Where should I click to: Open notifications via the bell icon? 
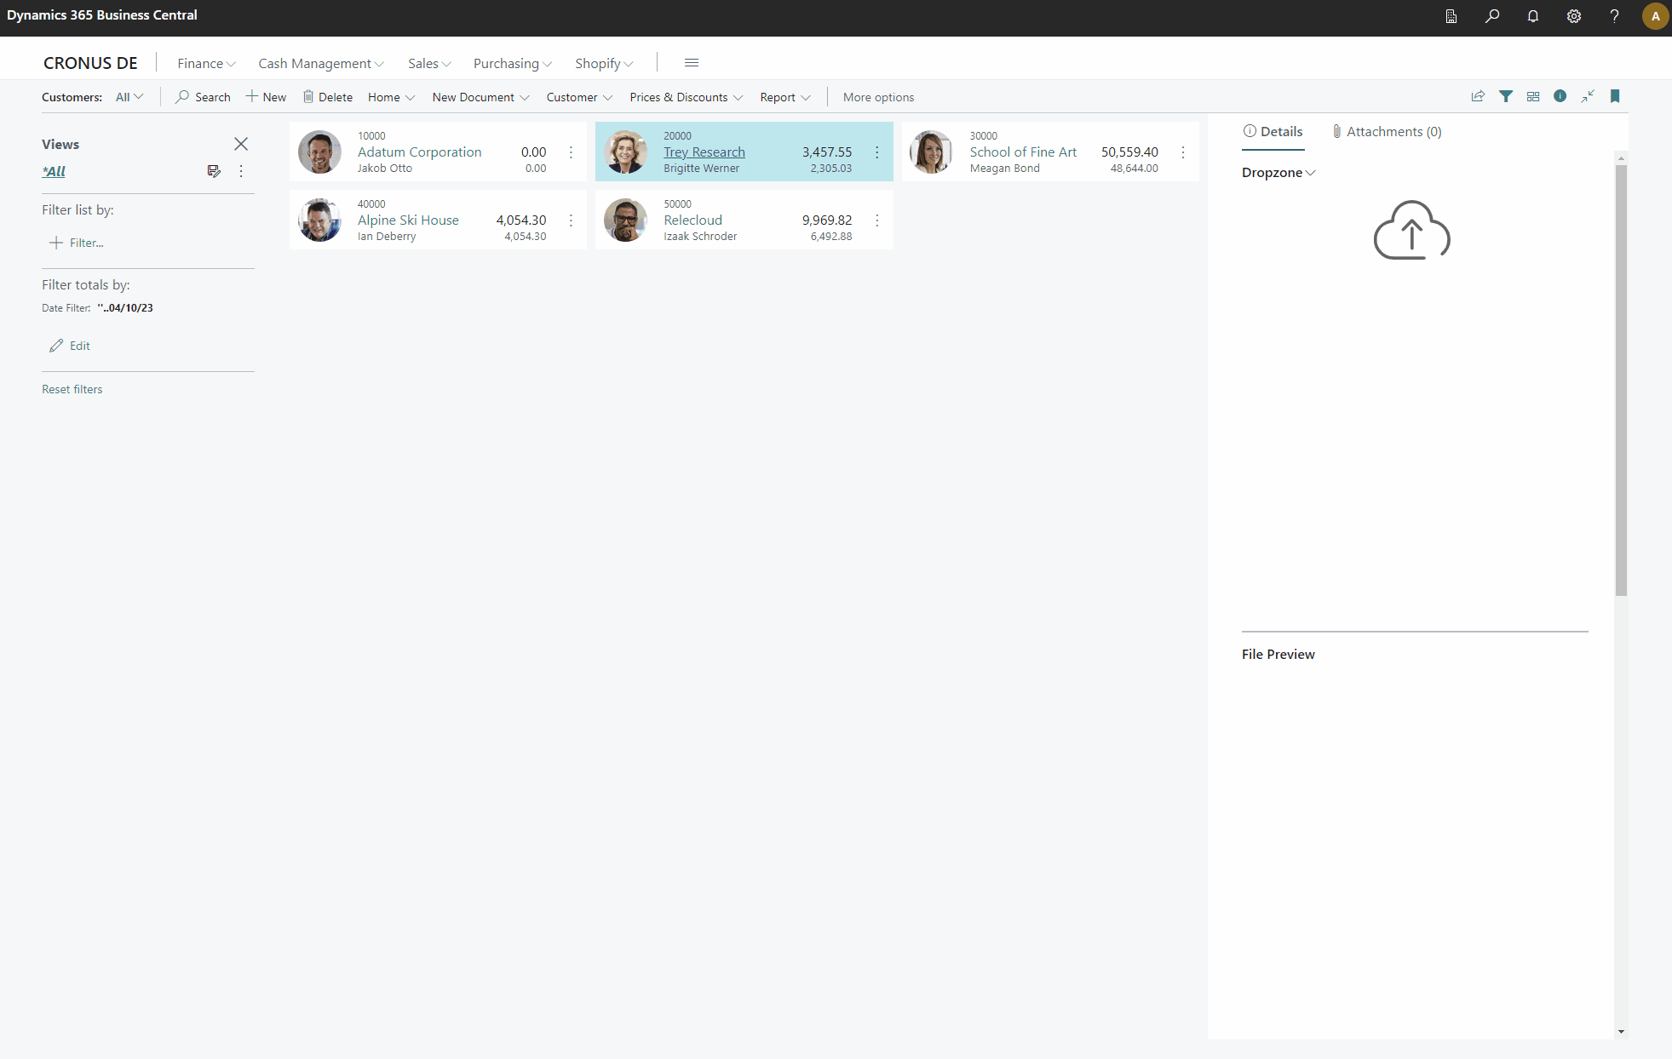tap(1532, 16)
